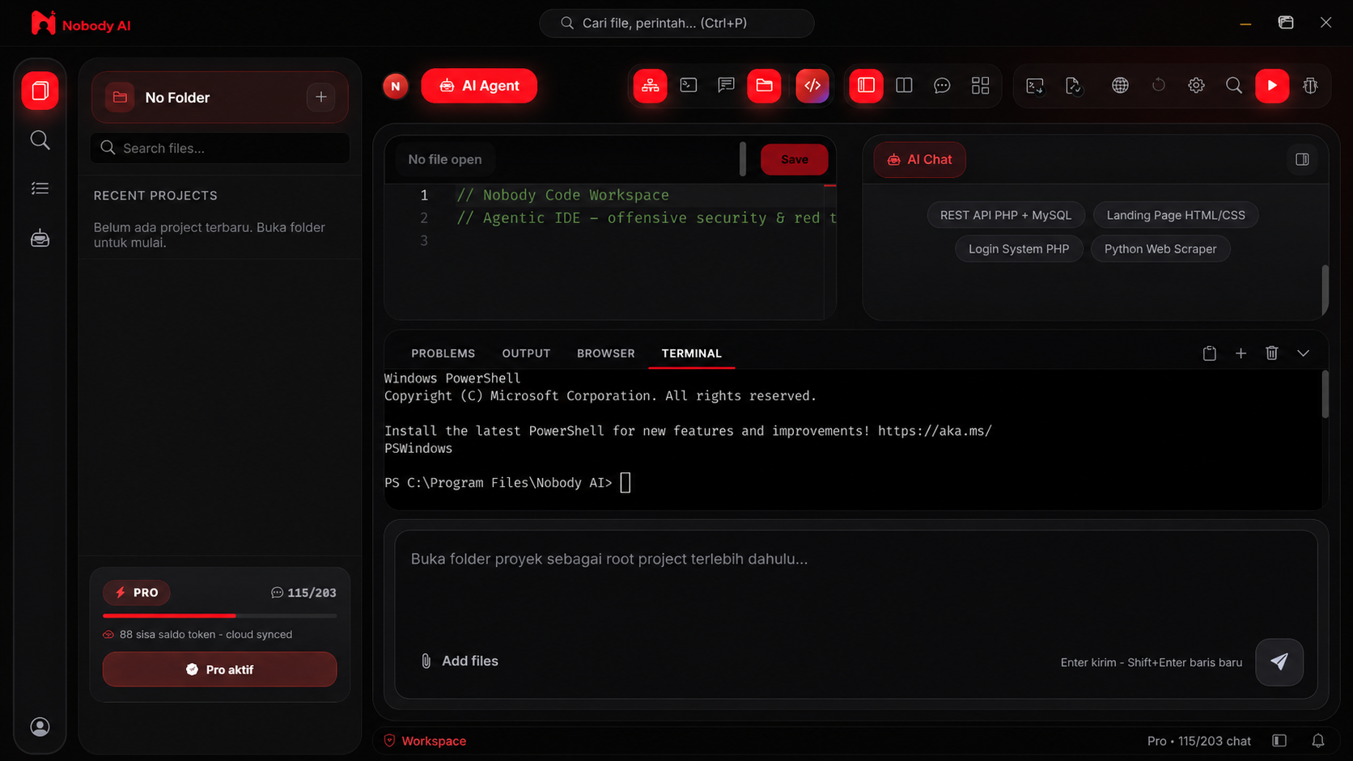Toggle the status bar panel layout icon
This screenshot has height=761, width=1353.
[x=1279, y=741]
